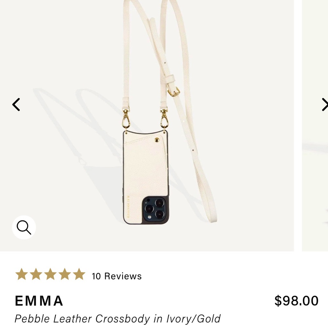Click the second gold rating star

coord(36,274)
